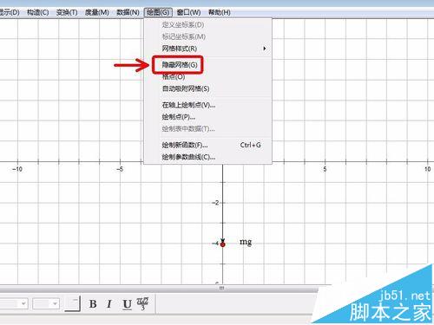Select the mg label
Viewport: 434px width, 325px height.
pyautogui.click(x=246, y=242)
